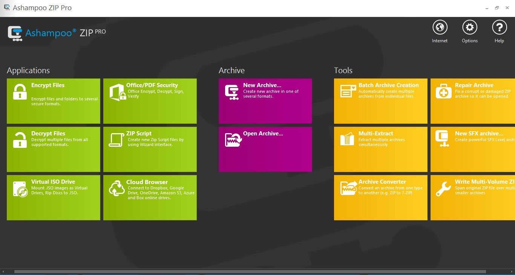Screen dimensions: 515x275
Task: Select Open Archive... tile title
Action: 263,134
